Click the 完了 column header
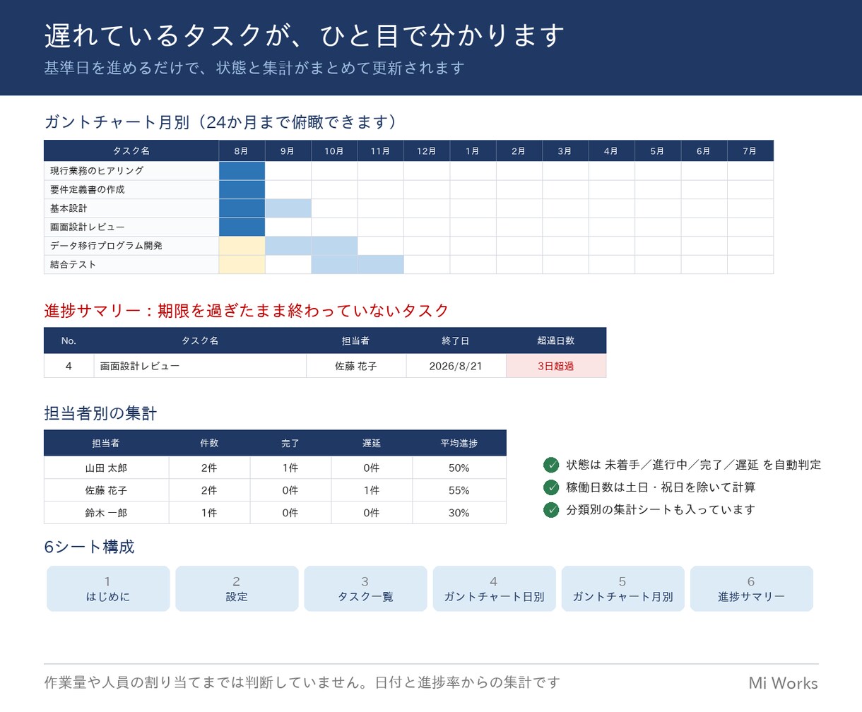Viewport: 862px width, 712px height. click(290, 443)
